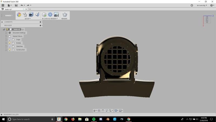This screenshot has width=216, height=122.
Task: Click the RENDERING GALLERY bar label
Action: point(11,114)
